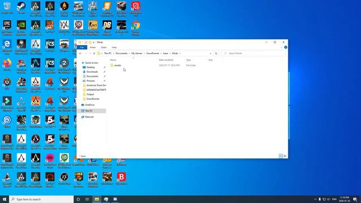361x203 pixels.
Task: Open the Action Center notifications icon
Action: coord(355,199)
